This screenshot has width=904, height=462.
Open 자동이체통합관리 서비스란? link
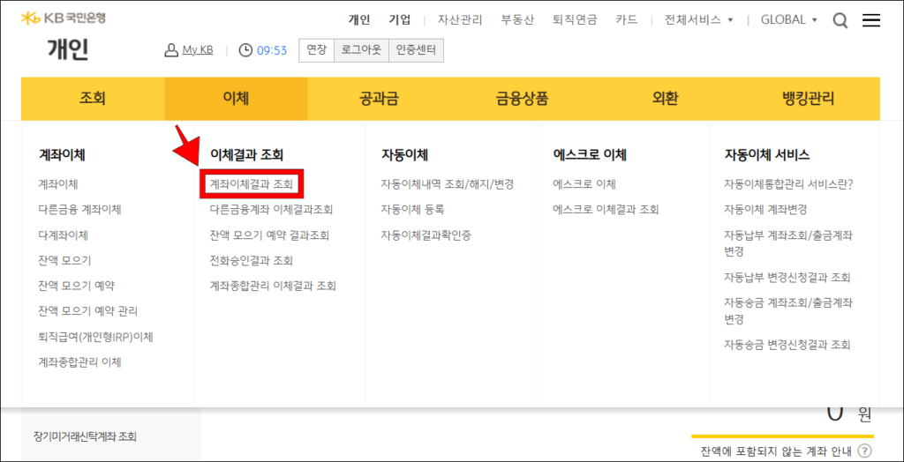(788, 185)
